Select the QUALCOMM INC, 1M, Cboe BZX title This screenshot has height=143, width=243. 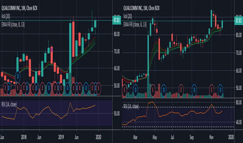tap(19, 8)
